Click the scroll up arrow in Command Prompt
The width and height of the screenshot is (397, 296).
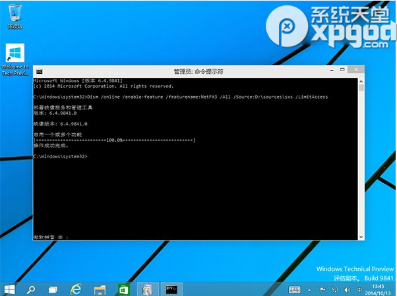coord(361,80)
